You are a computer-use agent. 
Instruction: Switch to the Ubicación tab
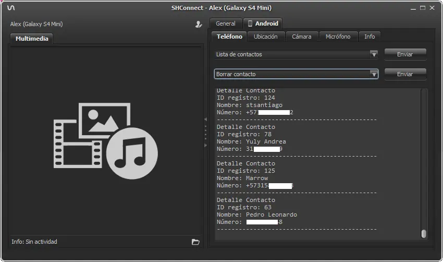click(x=266, y=37)
